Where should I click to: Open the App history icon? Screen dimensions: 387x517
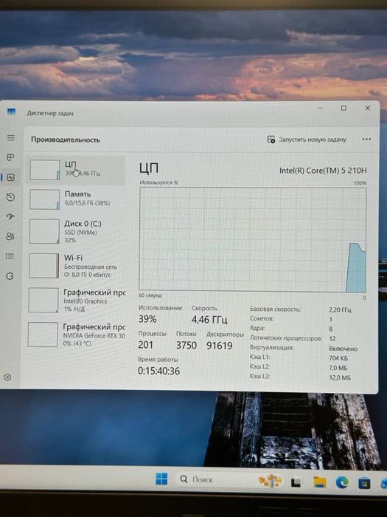(10, 197)
